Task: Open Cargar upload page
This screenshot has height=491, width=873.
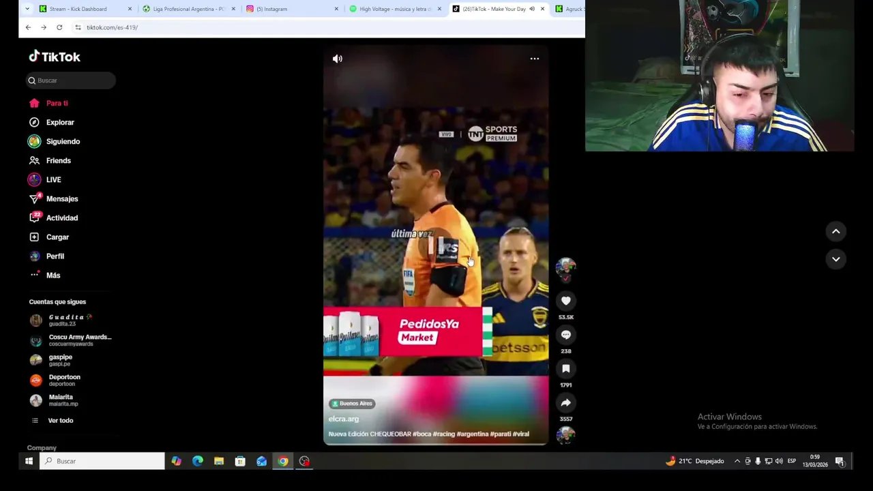Action: [57, 237]
